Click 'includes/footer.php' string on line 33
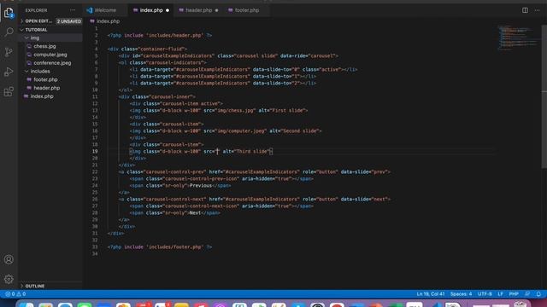 174,247
